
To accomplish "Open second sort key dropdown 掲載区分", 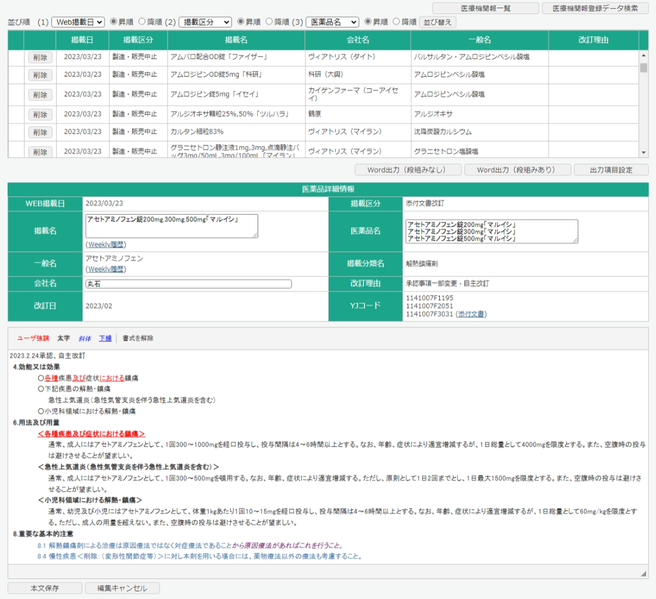I will point(205,22).
